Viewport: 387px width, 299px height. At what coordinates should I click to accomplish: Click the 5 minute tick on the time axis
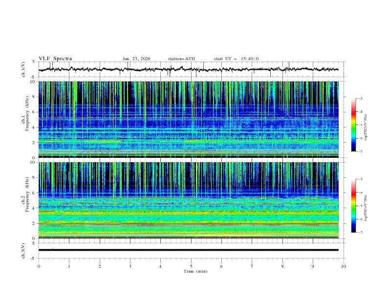(x=191, y=266)
